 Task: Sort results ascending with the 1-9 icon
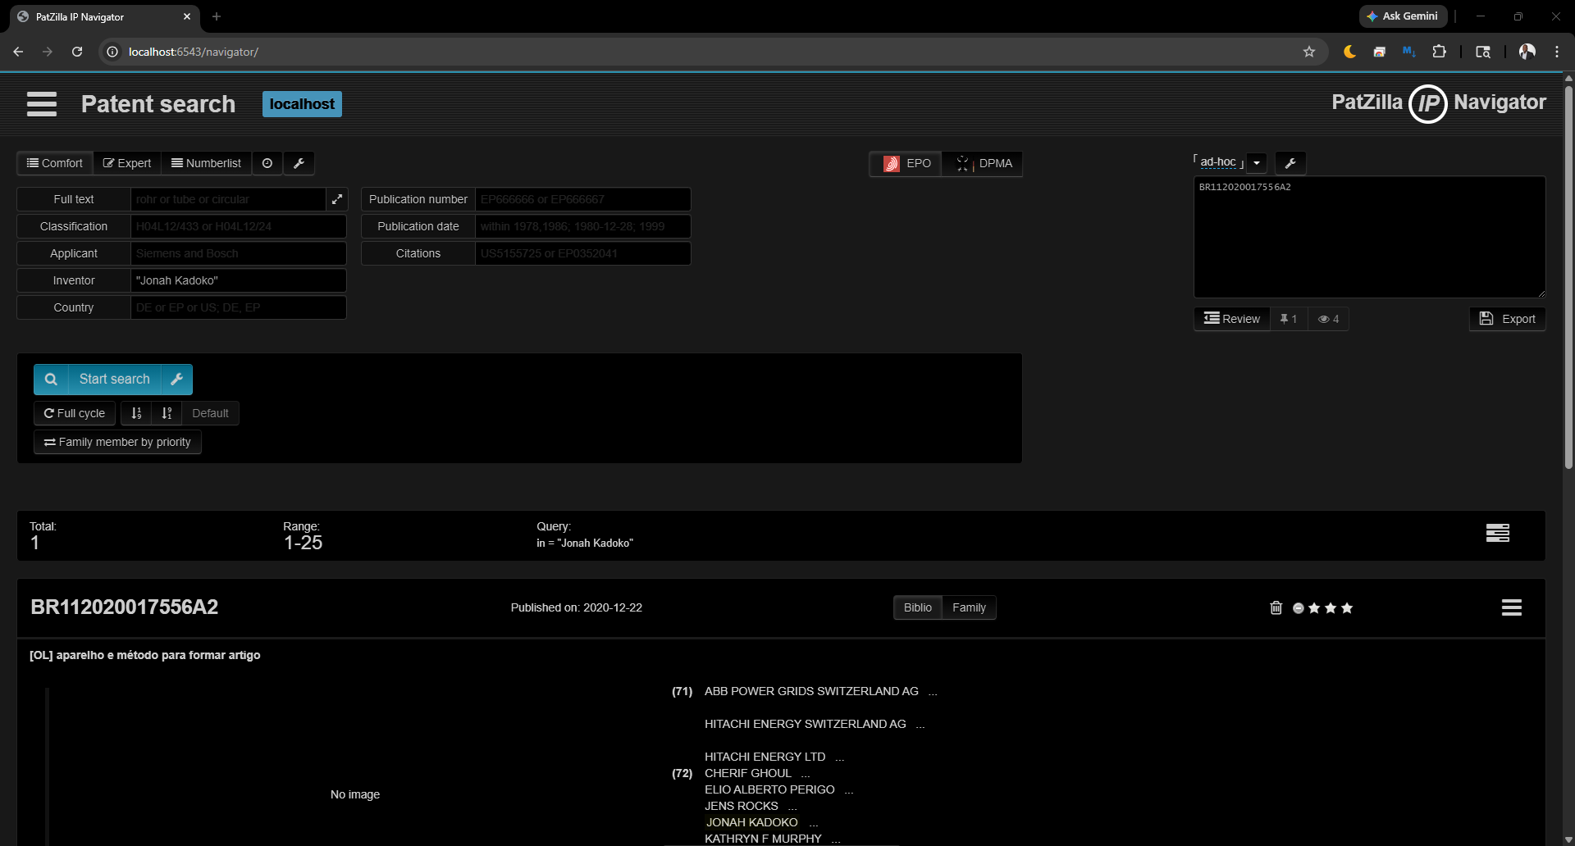pyautogui.click(x=136, y=413)
